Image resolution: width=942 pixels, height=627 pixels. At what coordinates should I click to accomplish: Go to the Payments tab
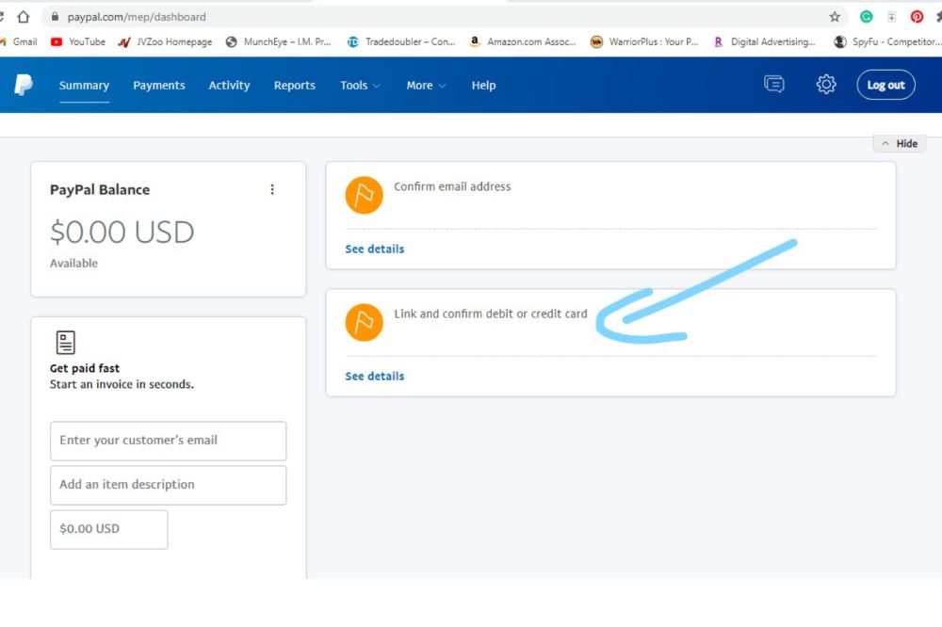pos(159,85)
